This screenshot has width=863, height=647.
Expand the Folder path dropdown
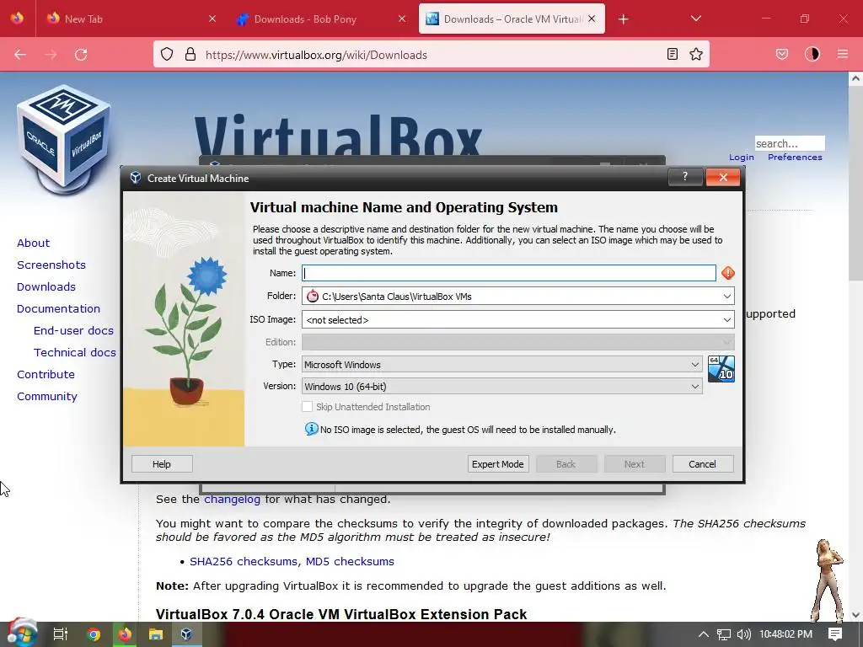[x=727, y=296]
